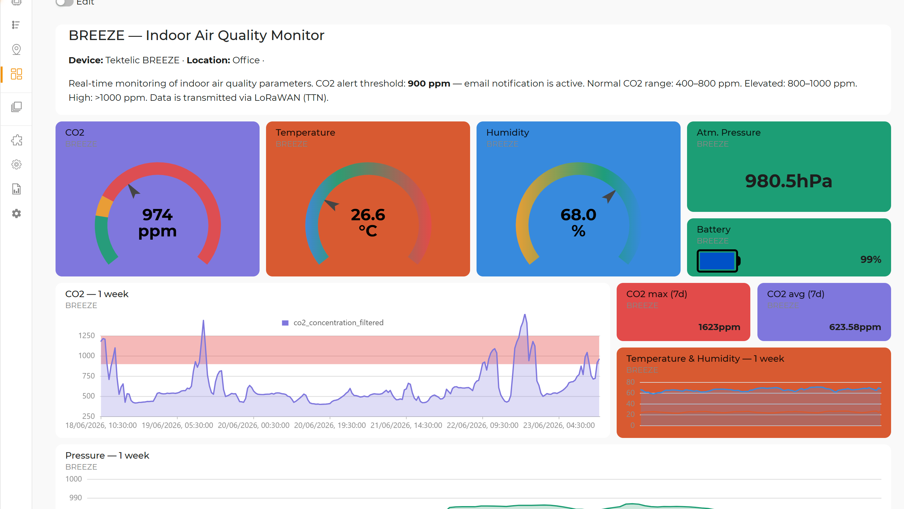Click the Atm. Pressure widget title
This screenshot has height=509, width=904.
pos(729,132)
